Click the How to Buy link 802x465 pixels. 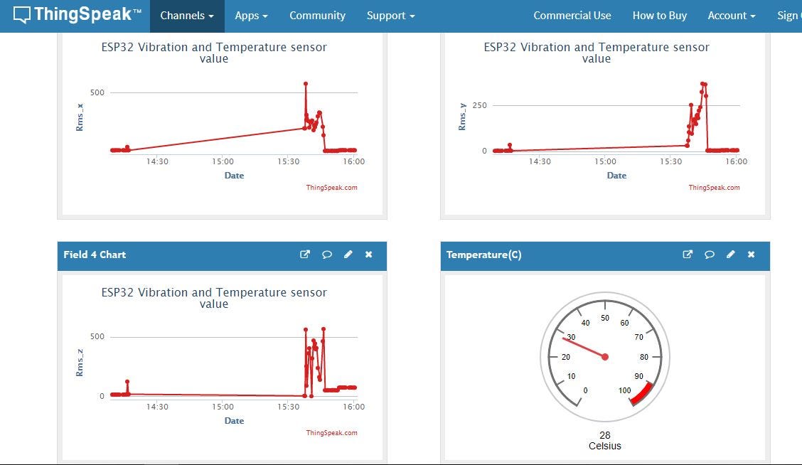tap(659, 15)
